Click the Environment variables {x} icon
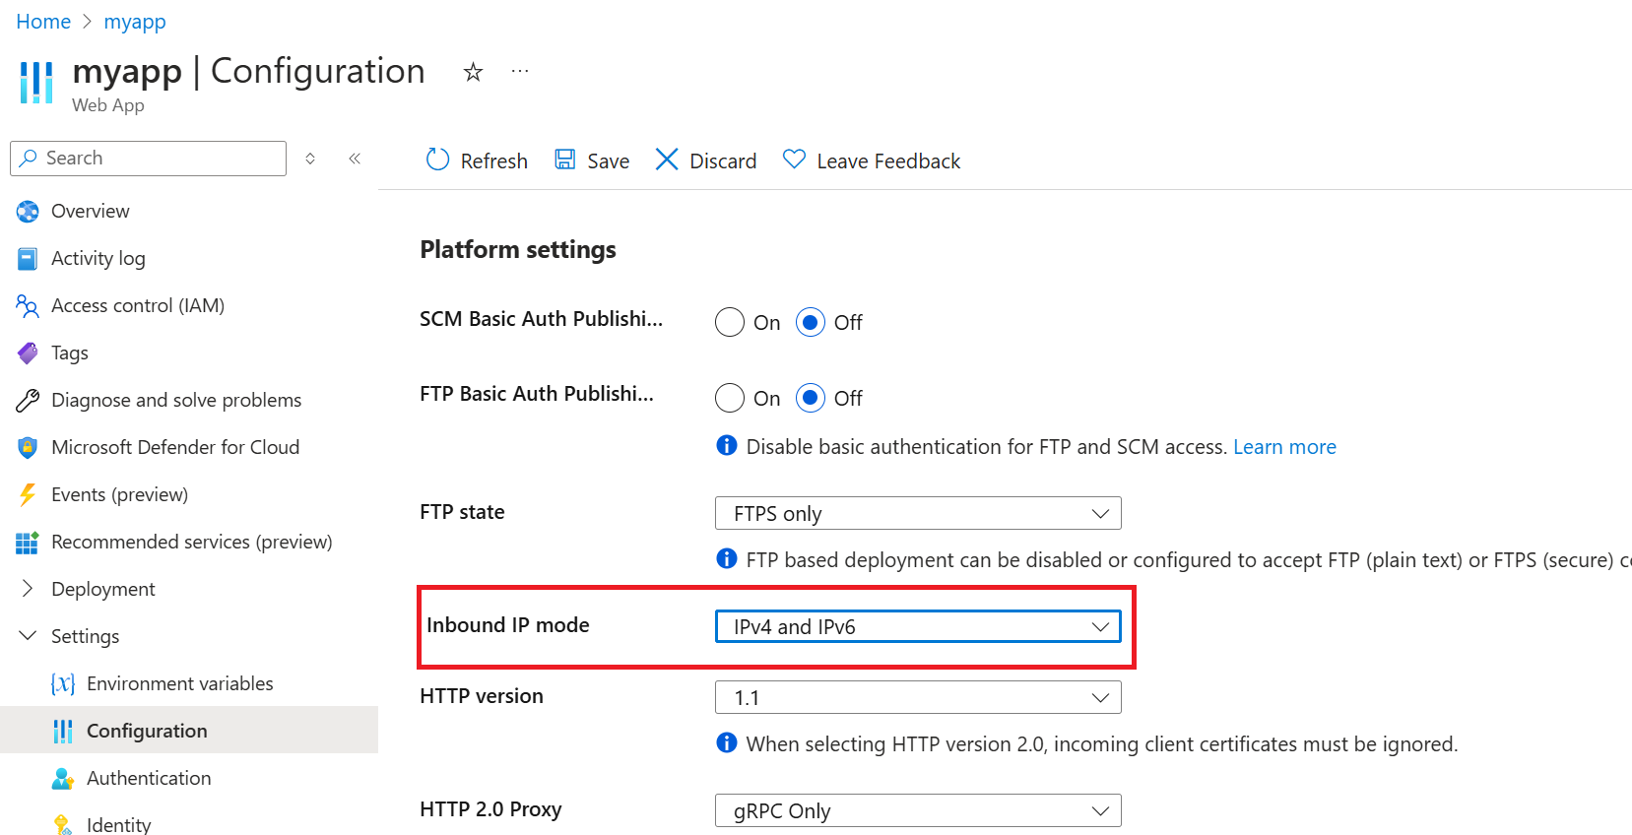 (x=62, y=682)
